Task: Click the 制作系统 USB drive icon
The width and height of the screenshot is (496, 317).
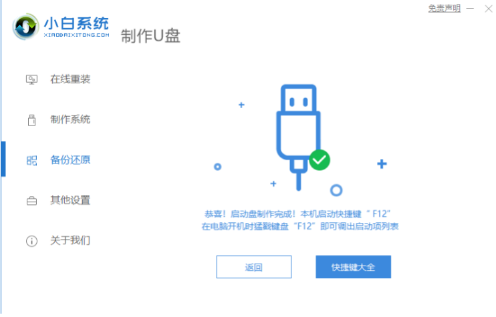Action: (x=31, y=120)
